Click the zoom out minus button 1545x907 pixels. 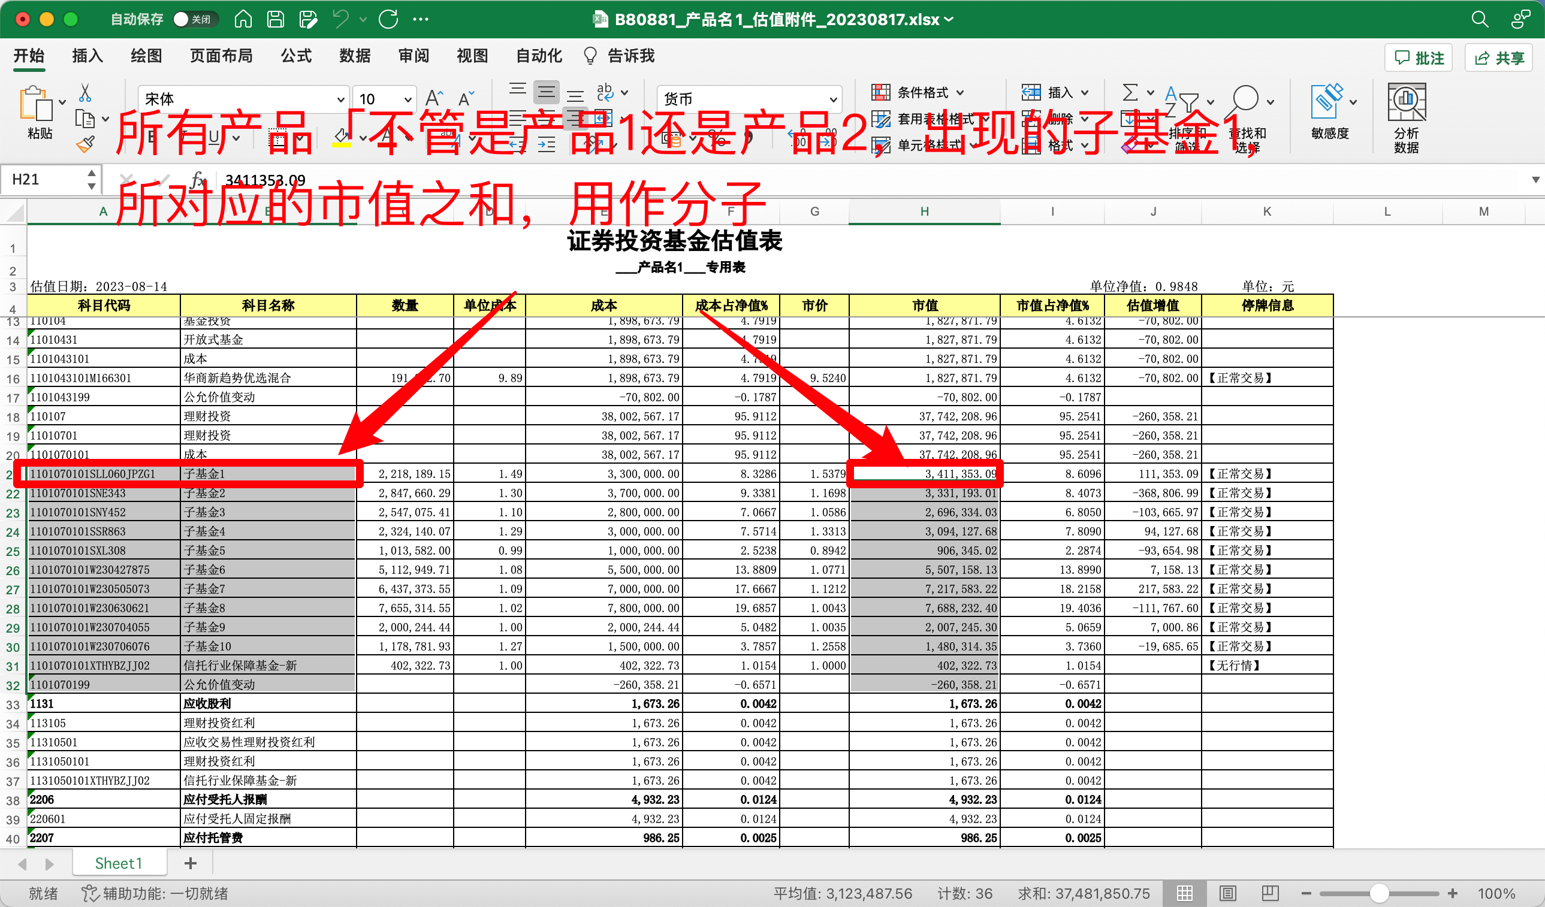tap(1306, 893)
